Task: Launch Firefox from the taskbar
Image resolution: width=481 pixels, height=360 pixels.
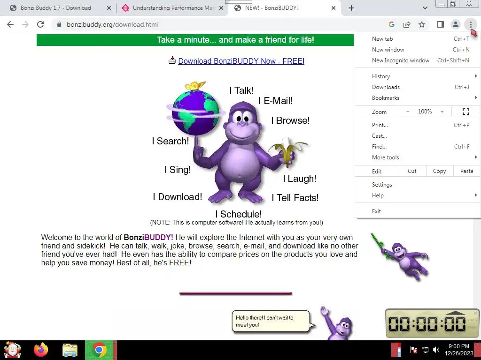Action: click(41, 350)
